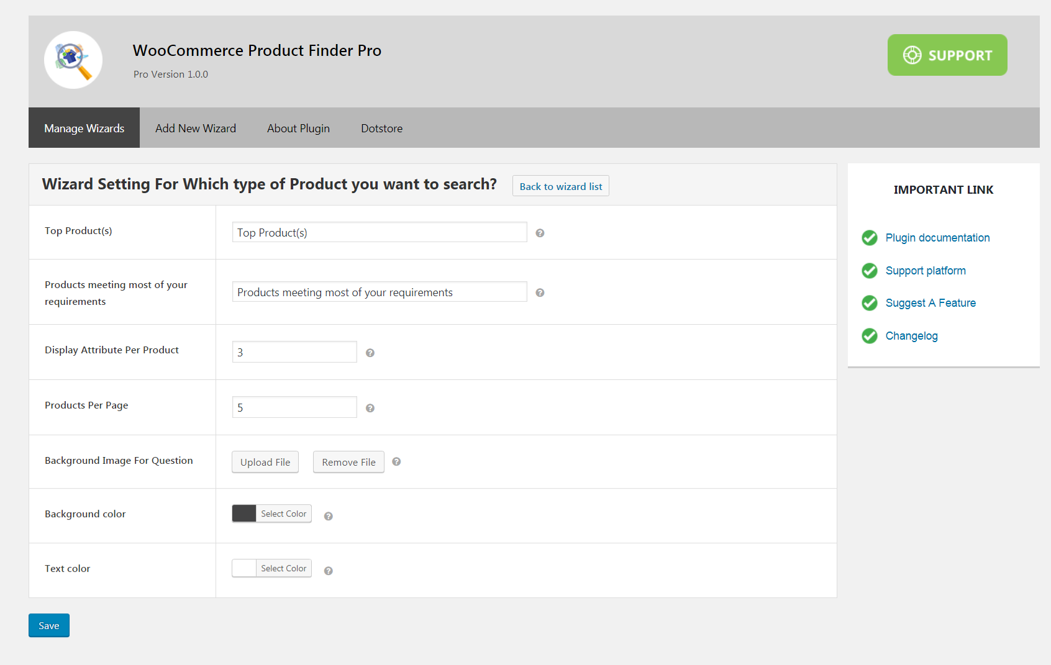1051x665 pixels.
Task: Go to the Dotstore tab
Action: 382,128
